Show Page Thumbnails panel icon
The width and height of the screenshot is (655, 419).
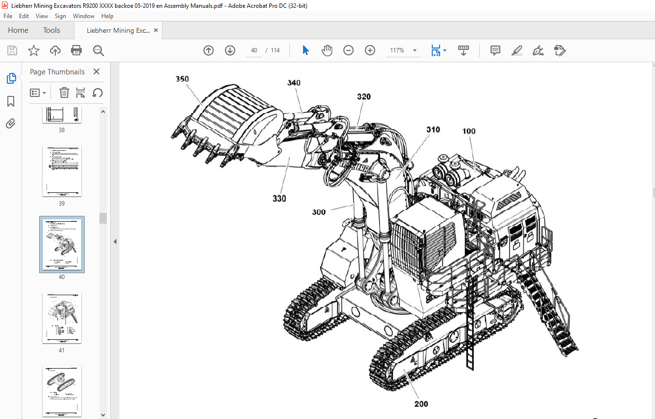tap(11, 78)
